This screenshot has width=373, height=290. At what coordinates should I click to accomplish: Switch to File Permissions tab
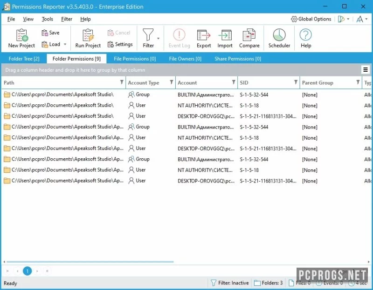point(135,59)
